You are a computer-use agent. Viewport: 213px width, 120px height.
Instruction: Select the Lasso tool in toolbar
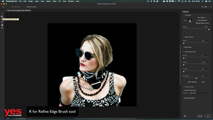click(2, 22)
